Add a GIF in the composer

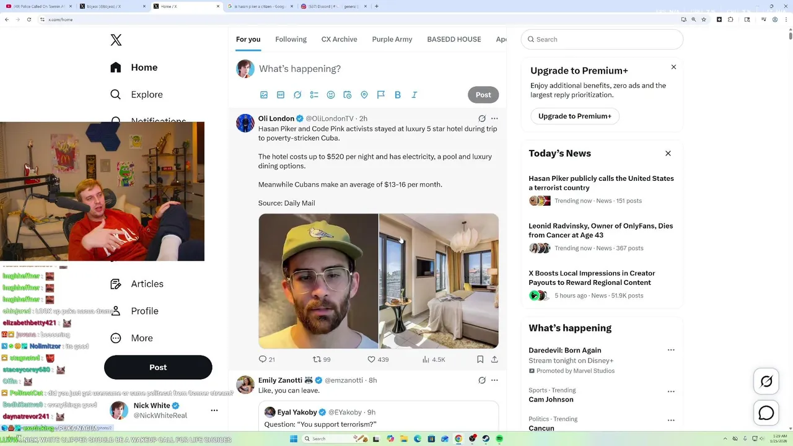pyautogui.click(x=281, y=95)
